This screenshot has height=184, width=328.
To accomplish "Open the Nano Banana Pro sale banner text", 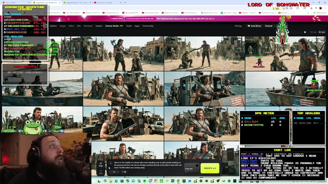I will (x=186, y=19).
